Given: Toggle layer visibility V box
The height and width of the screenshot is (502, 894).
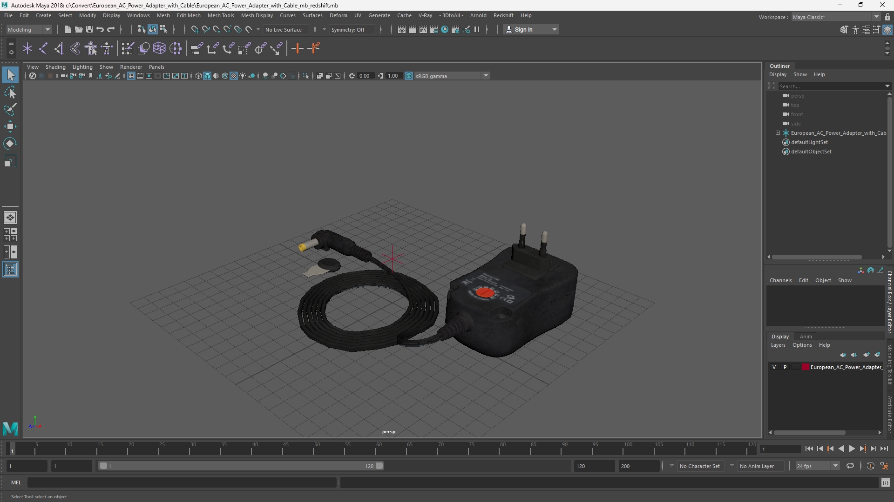Looking at the screenshot, I should pos(774,367).
